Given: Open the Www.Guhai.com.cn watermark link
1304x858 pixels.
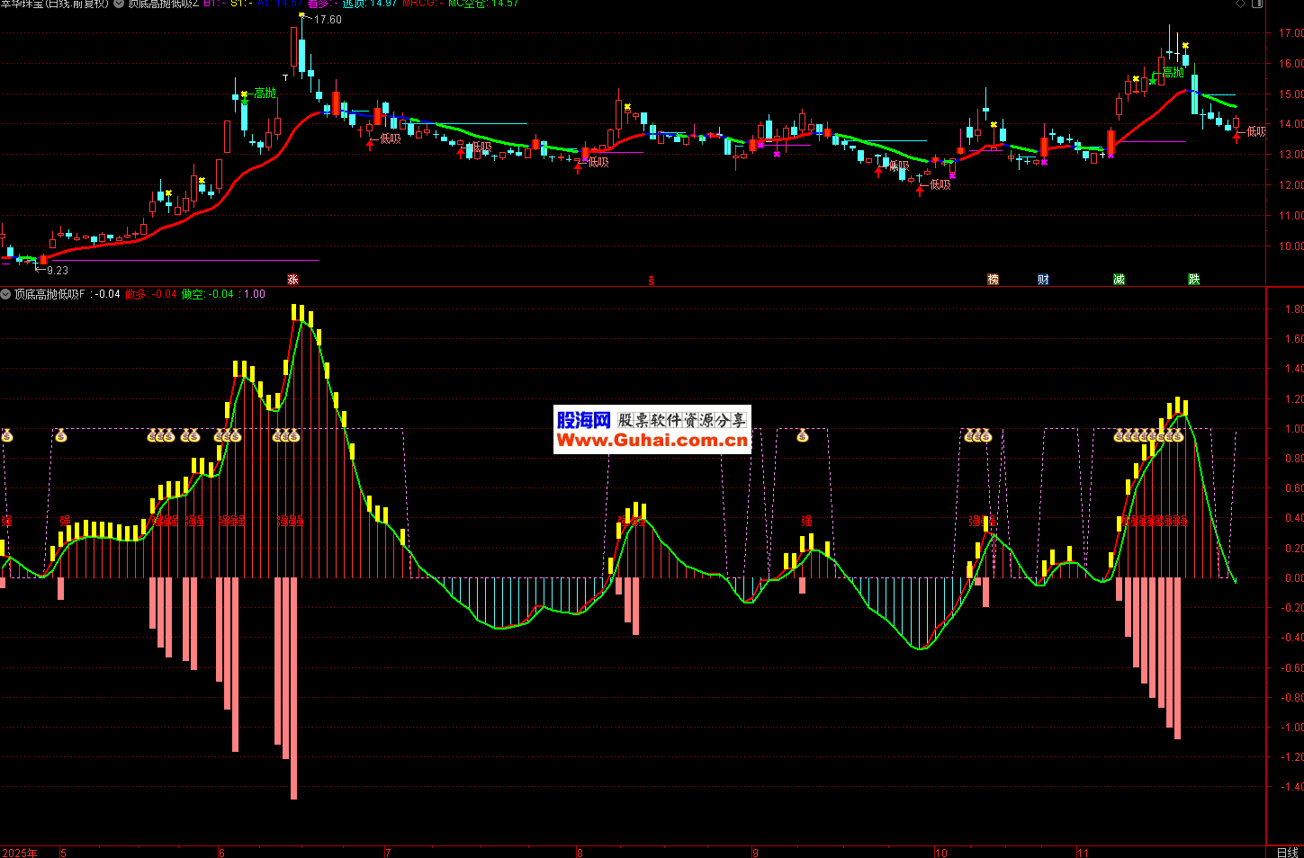Looking at the screenshot, I should pyautogui.click(x=652, y=440).
